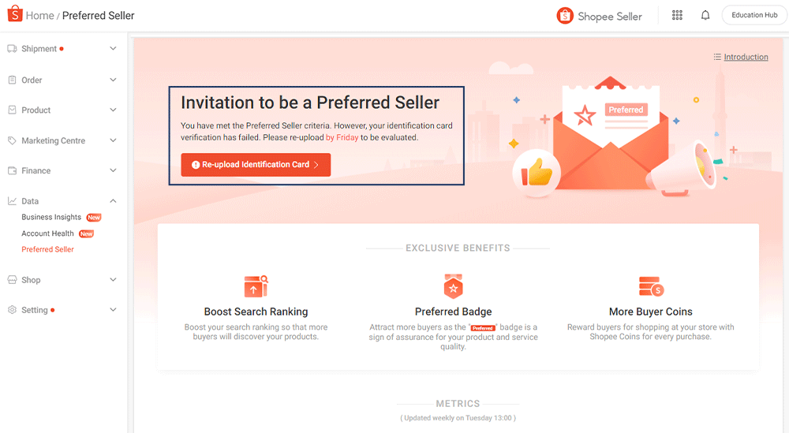Collapse the Data section chevron

tap(113, 200)
